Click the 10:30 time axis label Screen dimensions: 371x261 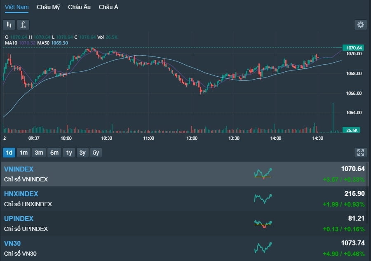107,138
